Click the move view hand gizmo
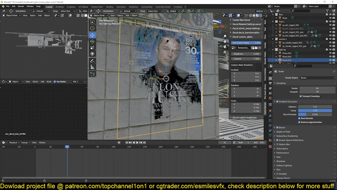Image resolution: width=337 pixels, height=190 pixels. click(x=225, y=41)
